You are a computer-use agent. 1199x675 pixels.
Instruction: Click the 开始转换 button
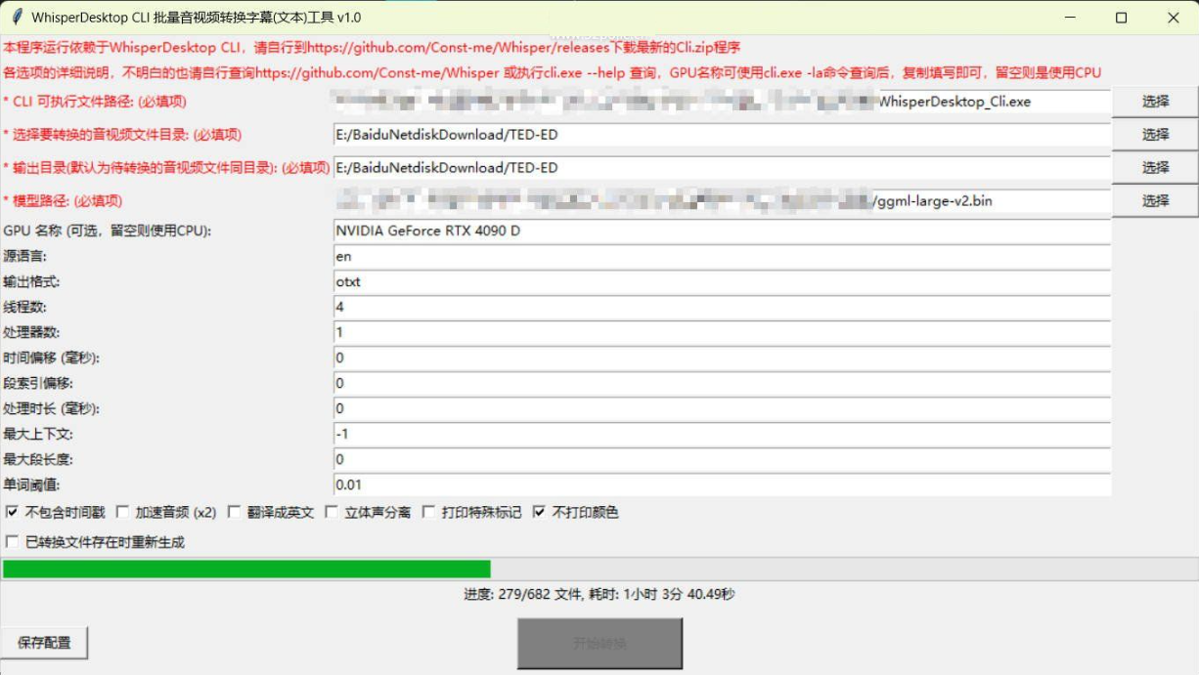click(x=599, y=644)
